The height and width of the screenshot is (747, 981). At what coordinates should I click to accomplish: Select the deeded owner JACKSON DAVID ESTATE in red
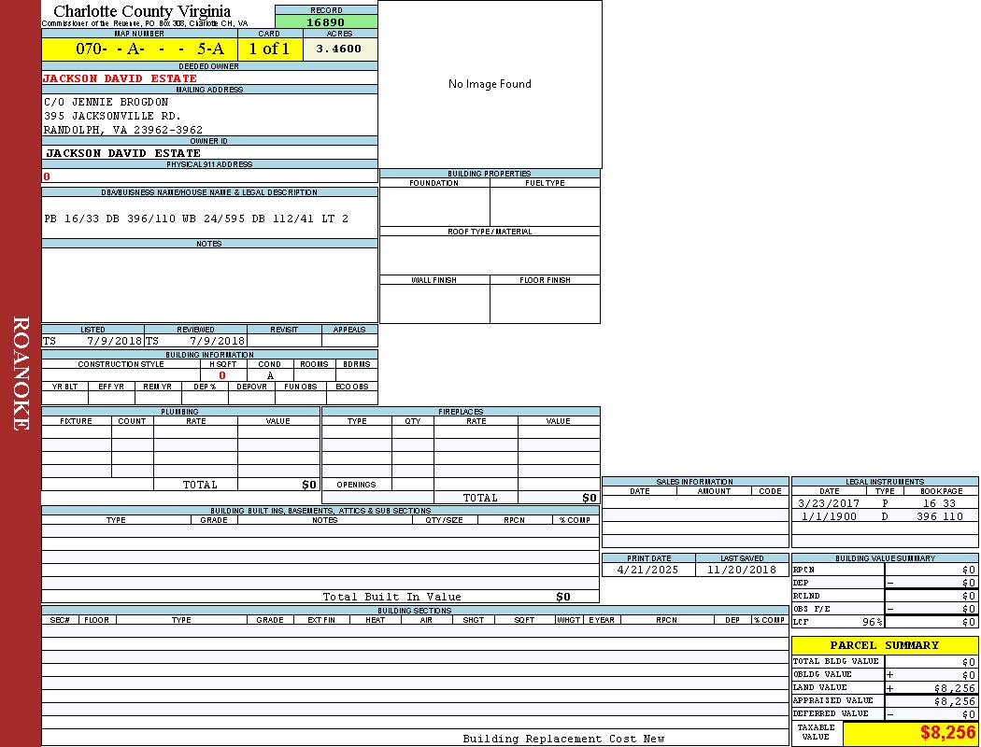tap(120, 78)
